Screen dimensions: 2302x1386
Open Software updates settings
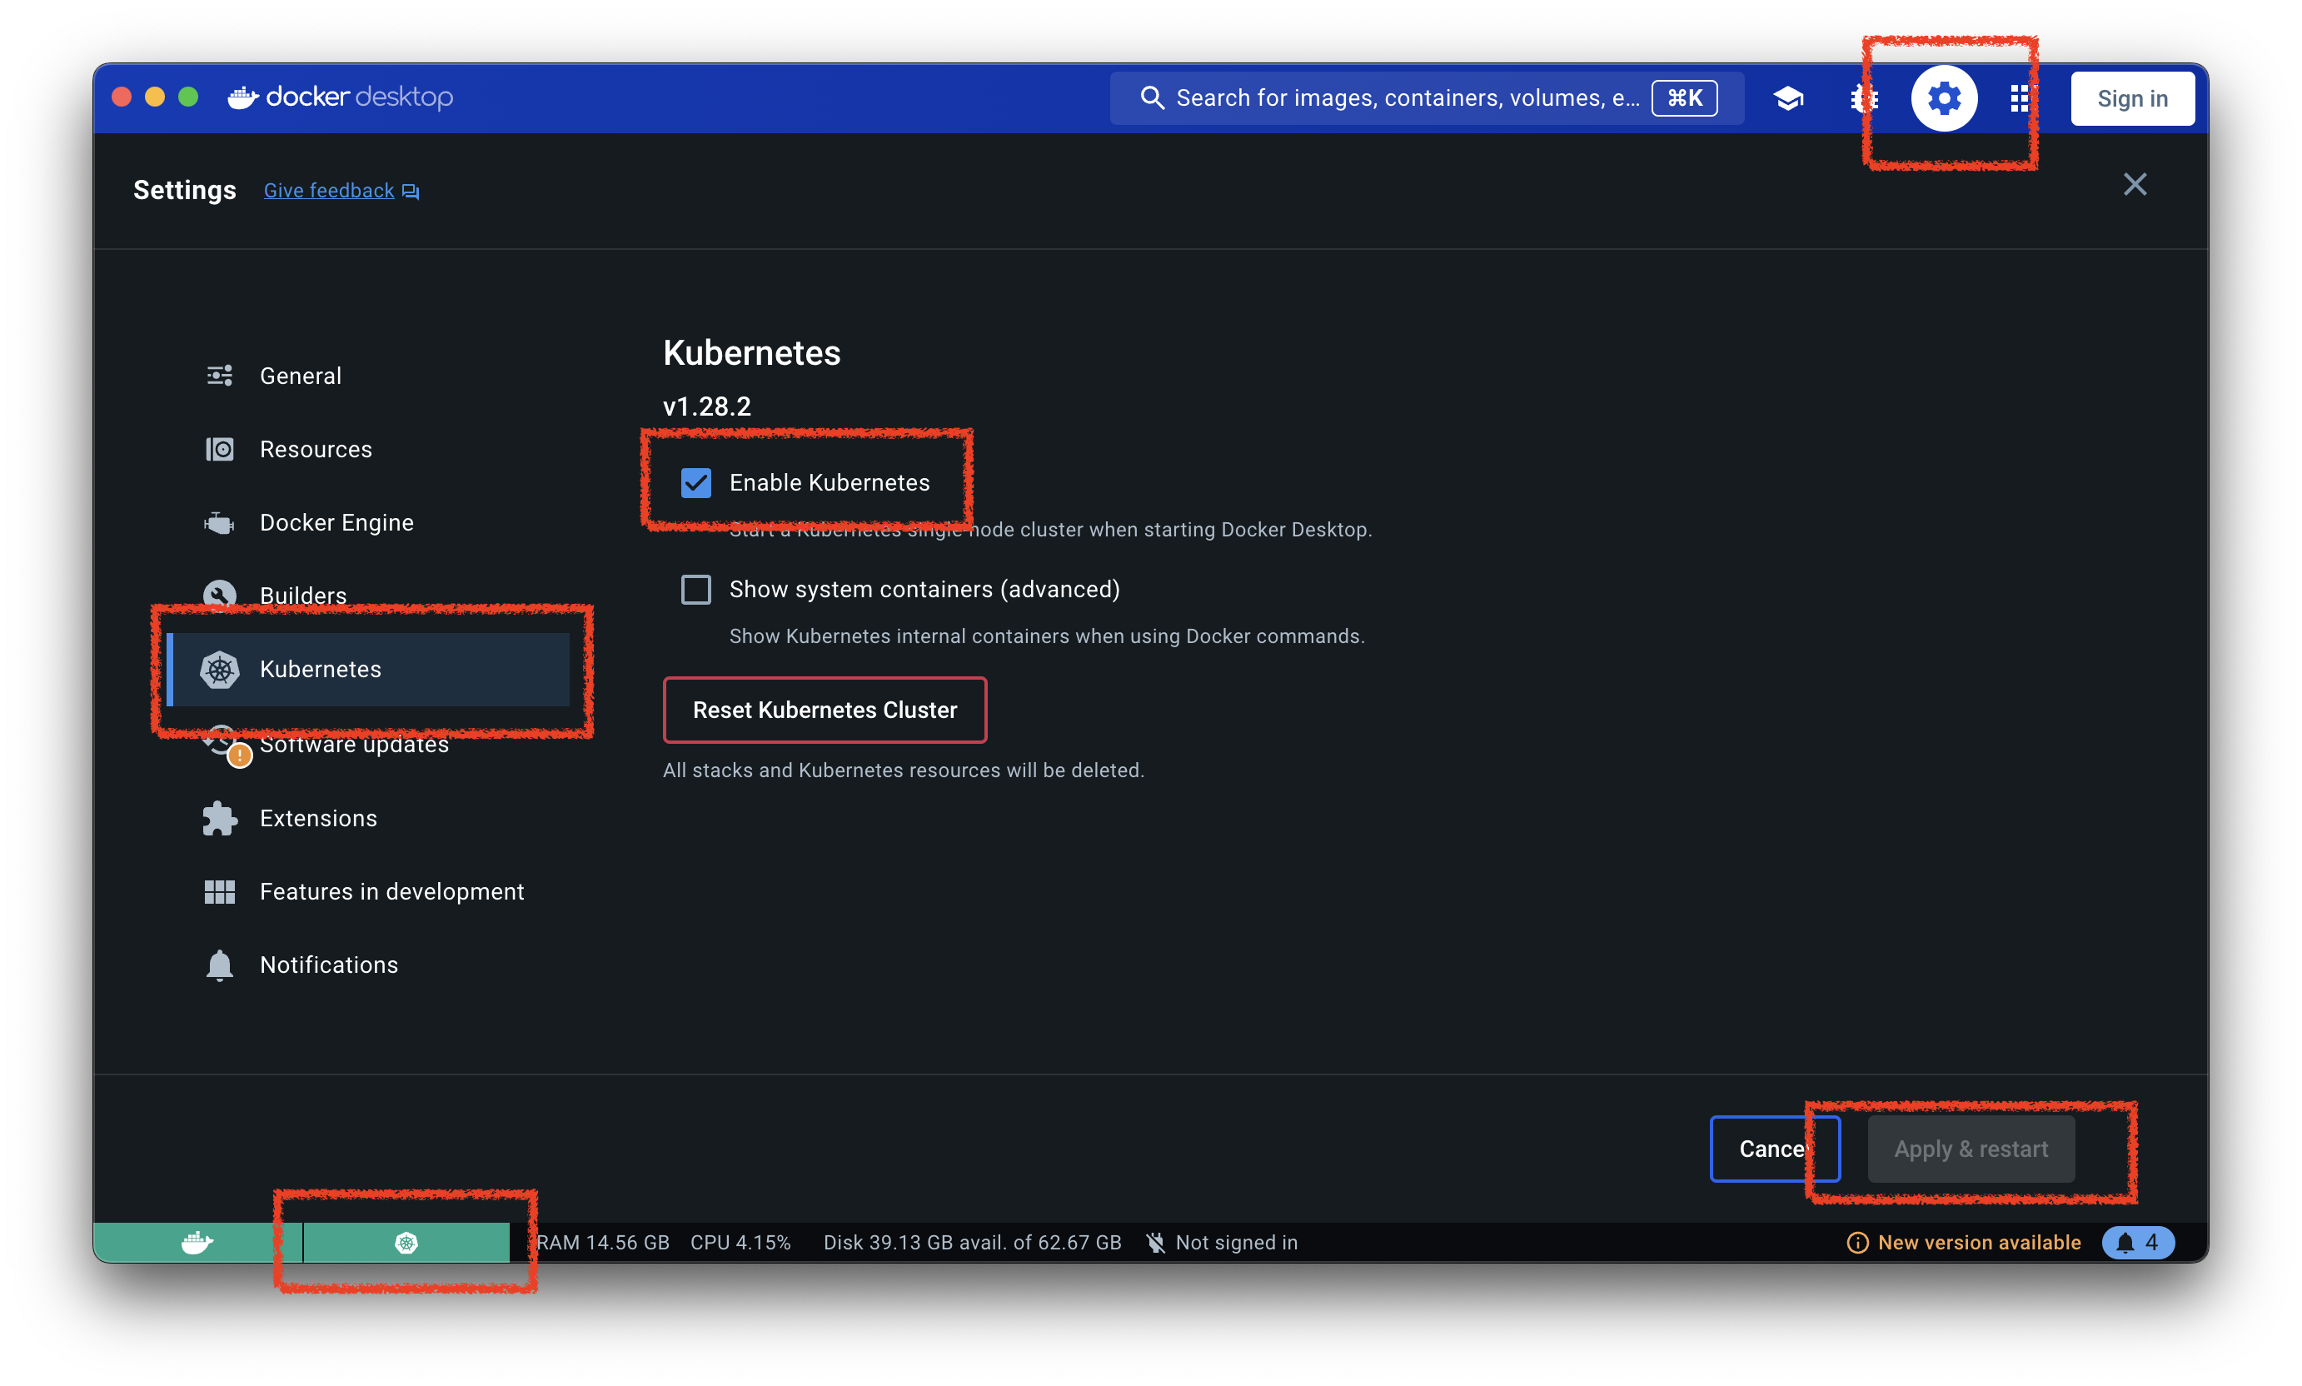[368, 745]
